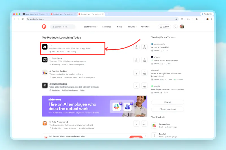Click the Submit button

click(x=164, y=27)
